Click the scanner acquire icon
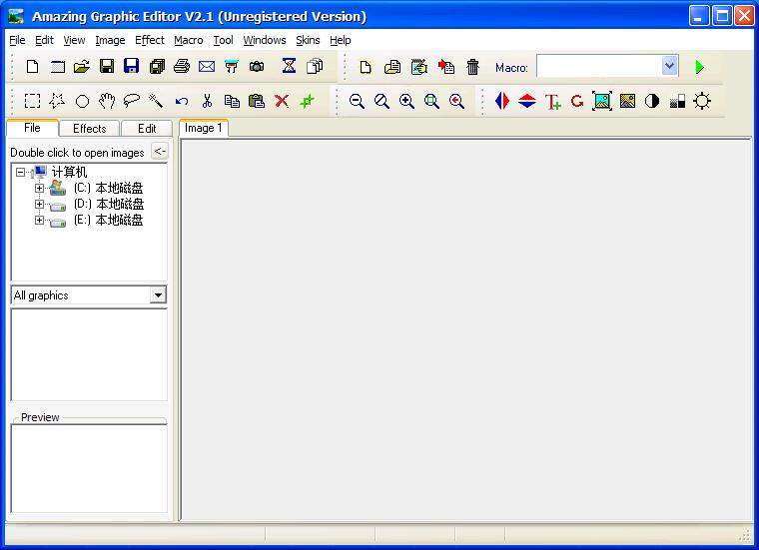 click(232, 66)
